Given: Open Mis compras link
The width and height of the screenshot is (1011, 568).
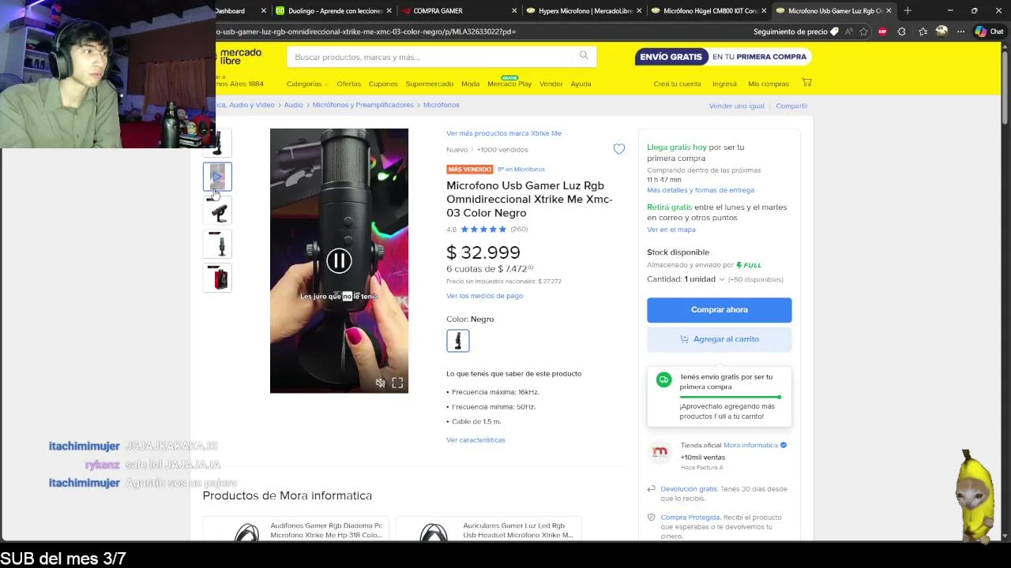Looking at the screenshot, I should (769, 84).
